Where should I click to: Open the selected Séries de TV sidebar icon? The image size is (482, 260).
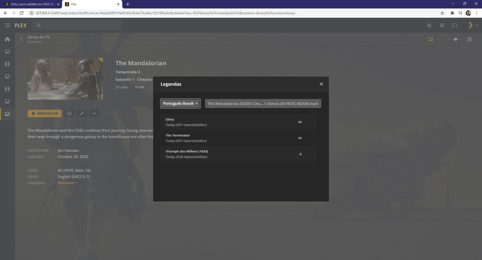pos(8,114)
